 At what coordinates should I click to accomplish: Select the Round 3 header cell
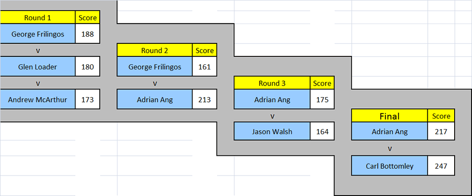[x=272, y=83]
